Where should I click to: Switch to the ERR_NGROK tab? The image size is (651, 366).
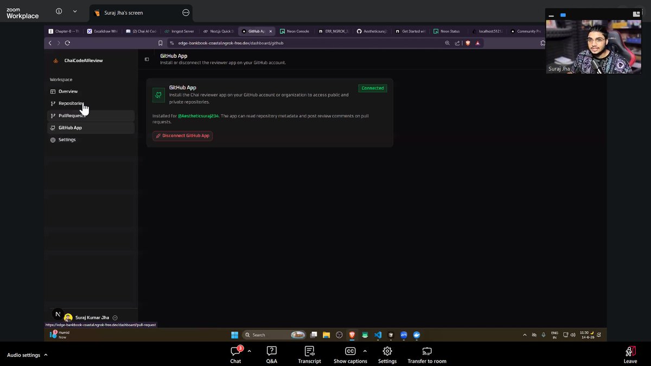(334, 31)
